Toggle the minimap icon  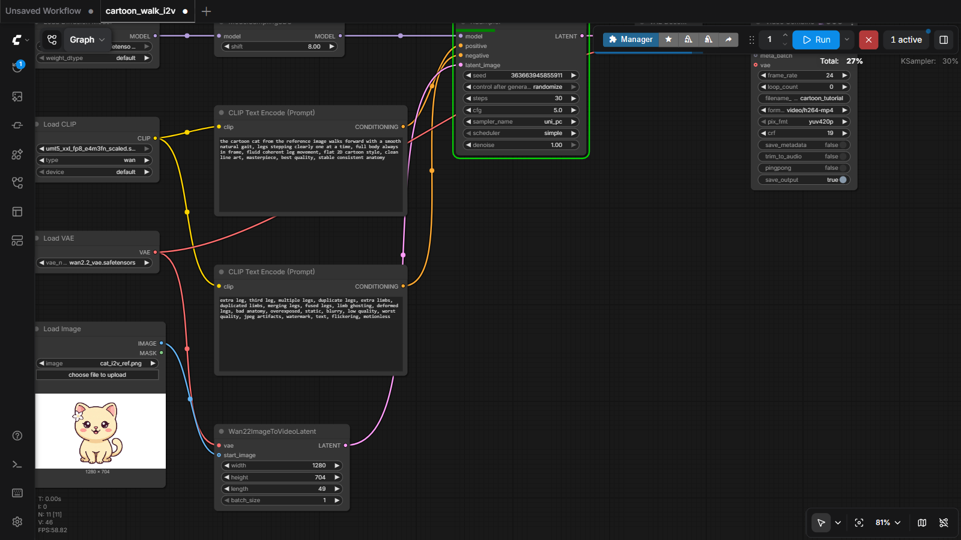[922, 523]
